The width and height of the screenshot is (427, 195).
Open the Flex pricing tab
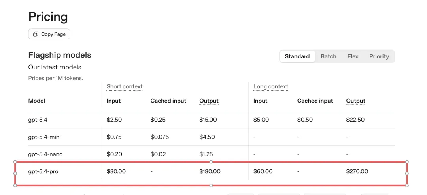pyautogui.click(x=353, y=56)
